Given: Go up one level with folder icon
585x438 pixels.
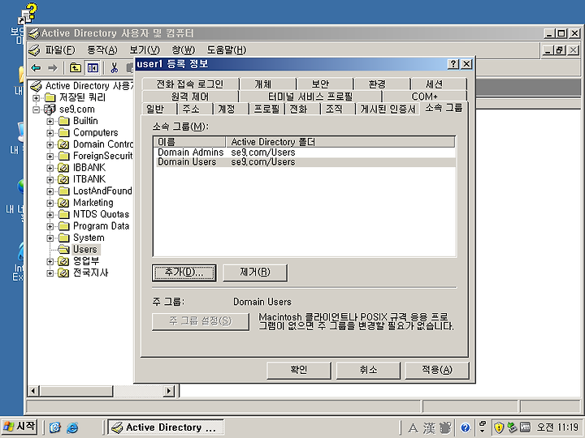Looking at the screenshot, I should pyautogui.click(x=76, y=68).
